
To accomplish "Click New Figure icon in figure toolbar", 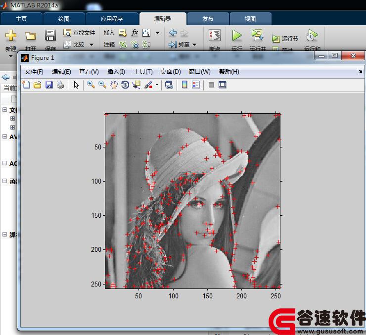I will pyautogui.click(x=26, y=85).
